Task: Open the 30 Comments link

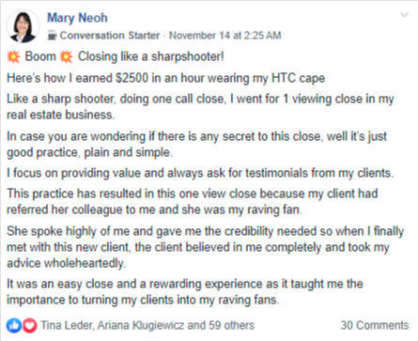Action: point(375,325)
